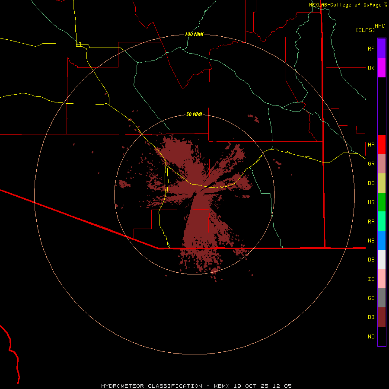This screenshot has width=389, height=389.
Task: Click the GC gray legend swatch
Action: (x=382, y=298)
